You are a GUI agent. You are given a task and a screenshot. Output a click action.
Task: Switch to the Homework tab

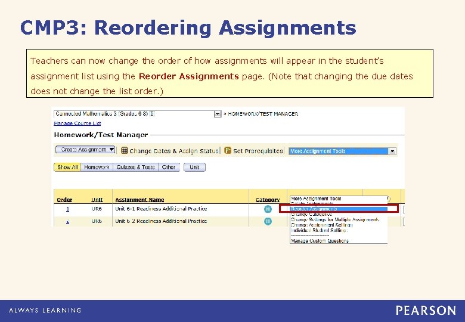click(97, 167)
